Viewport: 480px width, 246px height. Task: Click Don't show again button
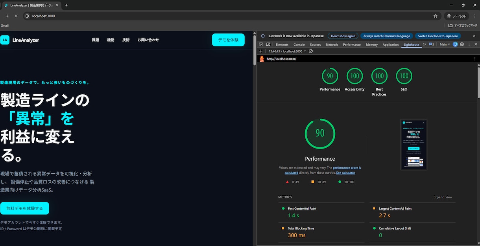[343, 36]
